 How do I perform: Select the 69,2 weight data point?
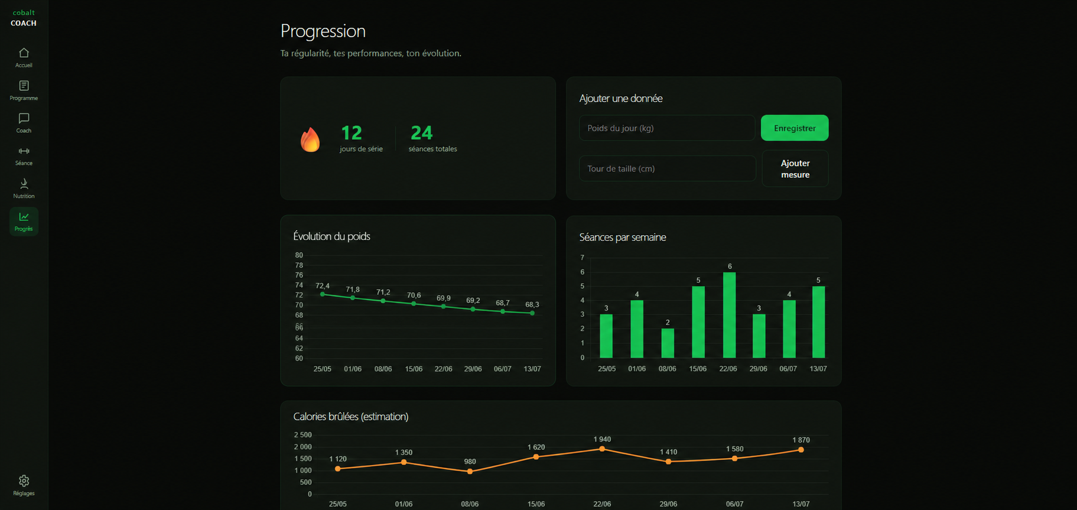(473, 309)
